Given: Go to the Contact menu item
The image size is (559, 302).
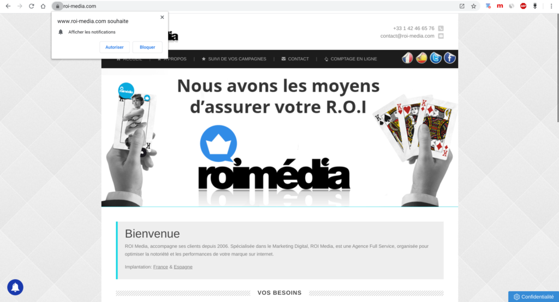Looking at the screenshot, I should pyautogui.click(x=295, y=59).
